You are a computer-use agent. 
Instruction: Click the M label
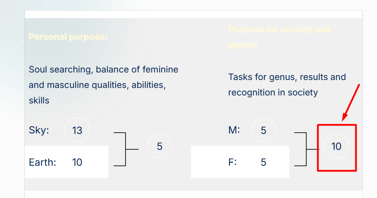(x=234, y=130)
